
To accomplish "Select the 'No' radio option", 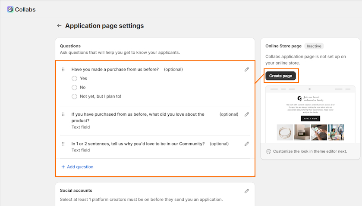I will click(x=74, y=87).
